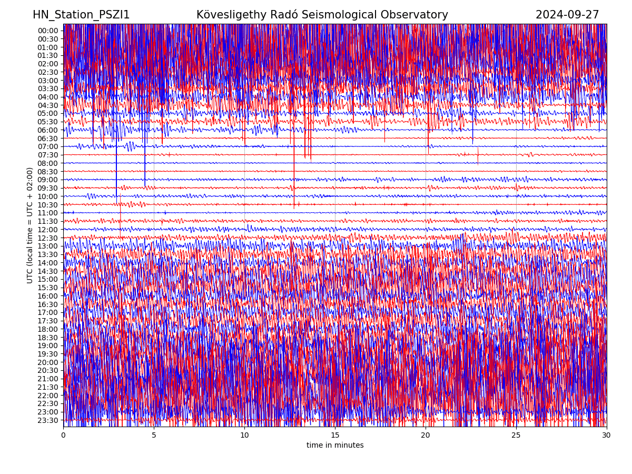Select the 06:30 time row label
Viewport: 632px width, 474px height.
48,139
